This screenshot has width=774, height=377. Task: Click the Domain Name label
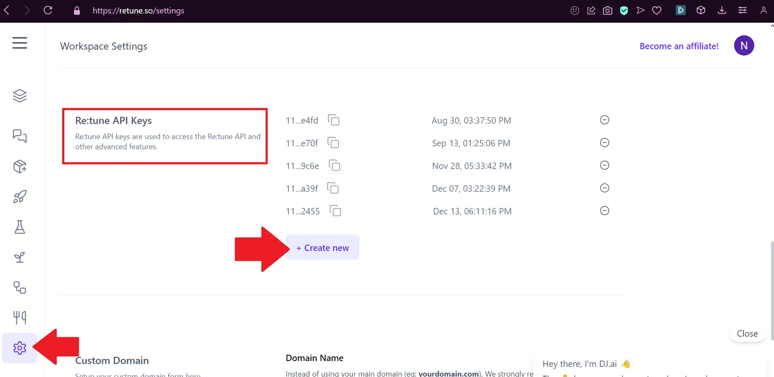click(314, 358)
